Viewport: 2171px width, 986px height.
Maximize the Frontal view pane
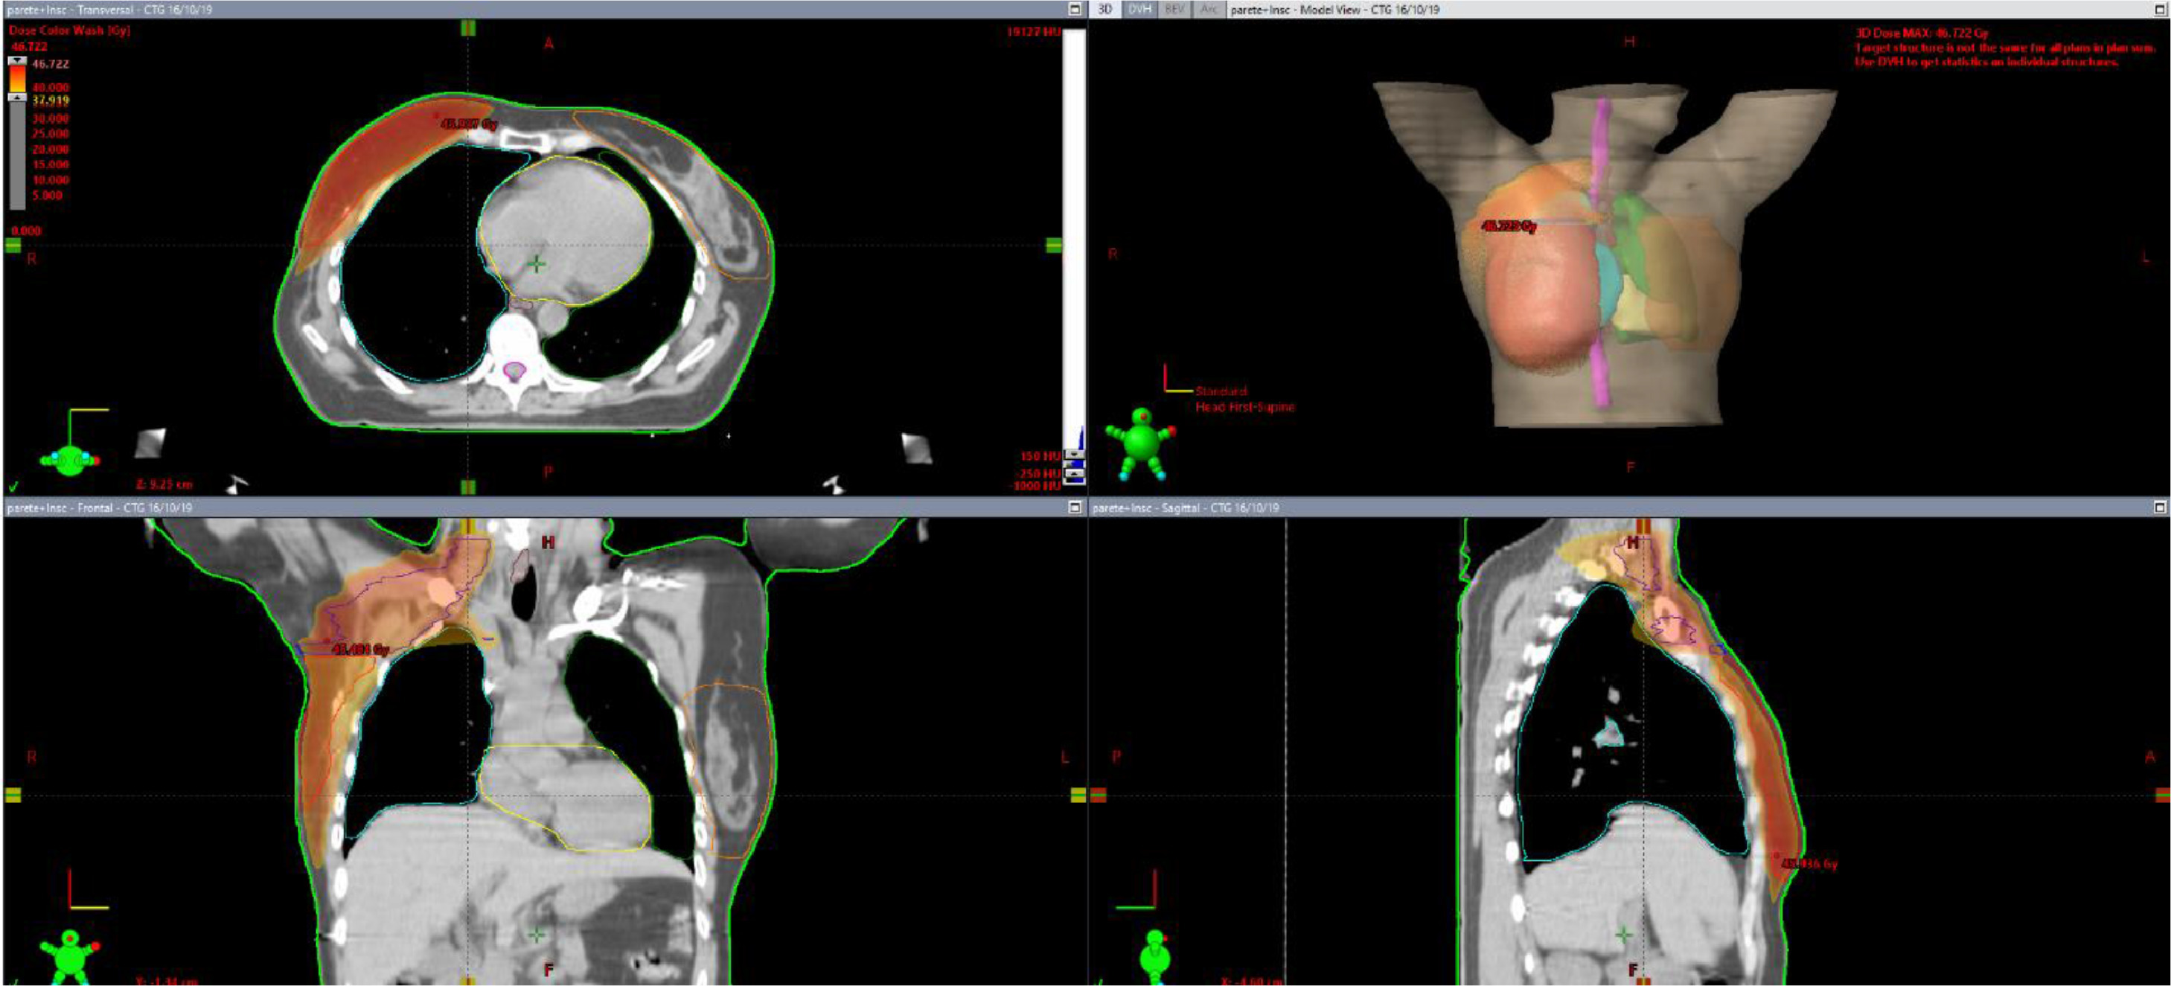(x=1075, y=508)
